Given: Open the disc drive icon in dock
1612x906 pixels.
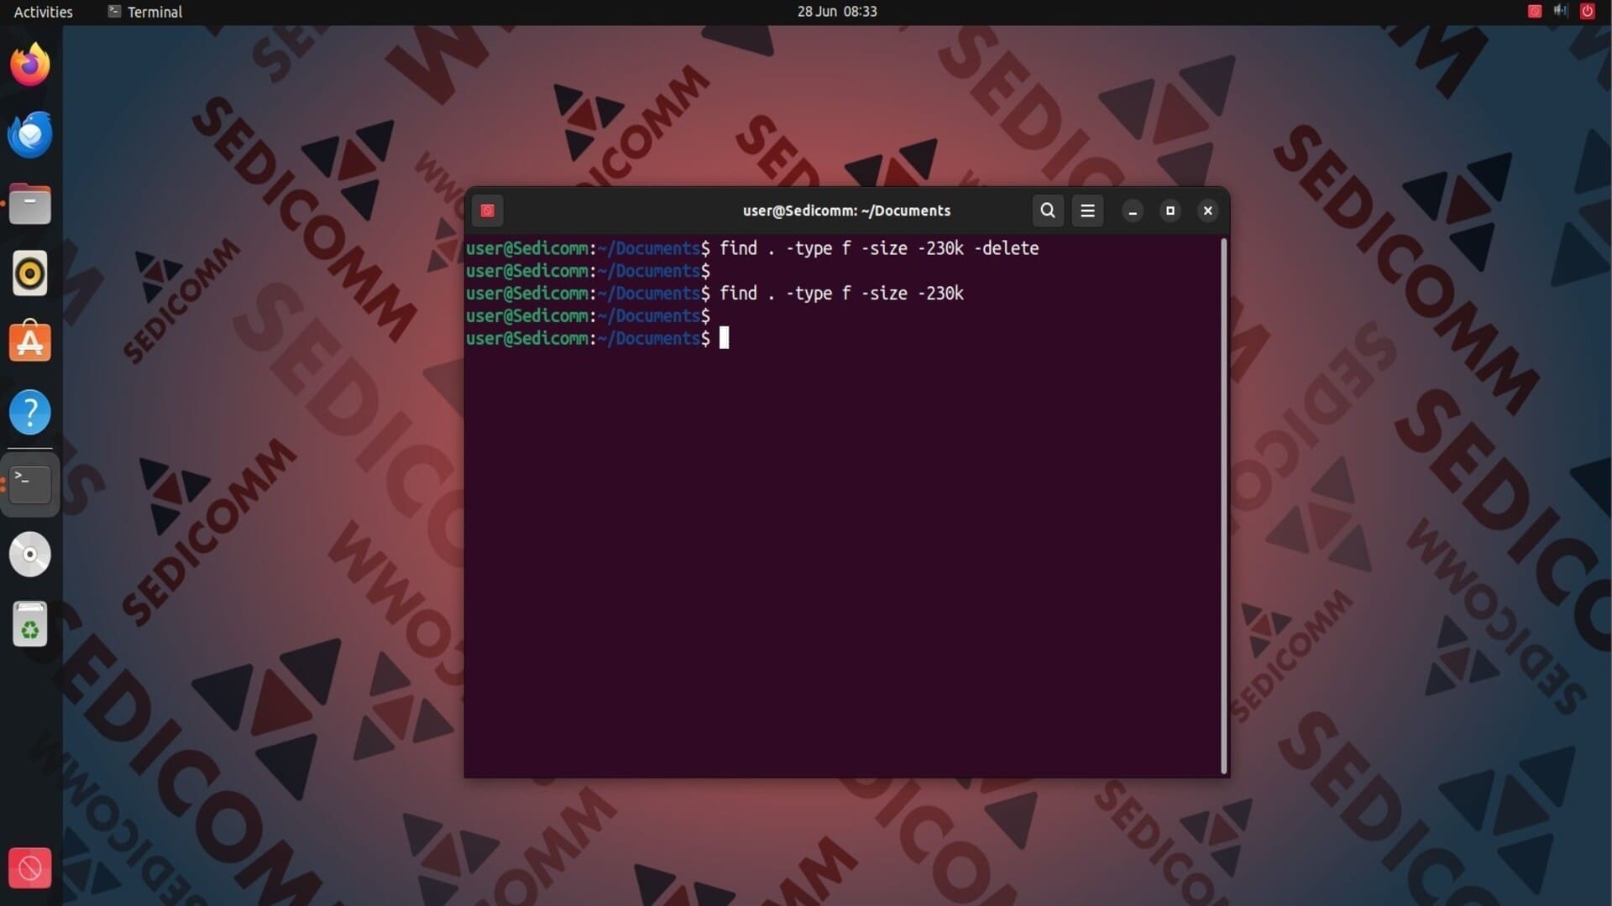Looking at the screenshot, I should pyautogui.click(x=30, y=555).
